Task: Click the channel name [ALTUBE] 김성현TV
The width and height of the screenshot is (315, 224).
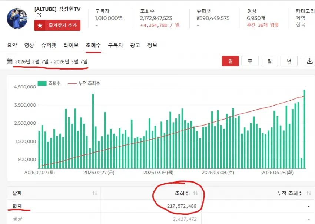Action: click(x=57, y=9)
